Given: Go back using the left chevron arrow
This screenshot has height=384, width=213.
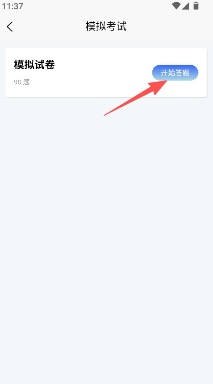Looking at the screenshot, I should click(x=10, y=26).
